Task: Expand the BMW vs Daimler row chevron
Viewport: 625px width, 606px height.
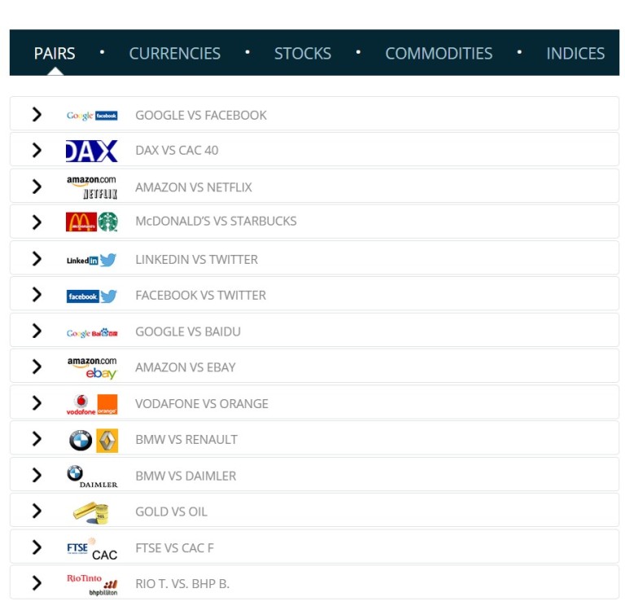Action: coord(37,476)
